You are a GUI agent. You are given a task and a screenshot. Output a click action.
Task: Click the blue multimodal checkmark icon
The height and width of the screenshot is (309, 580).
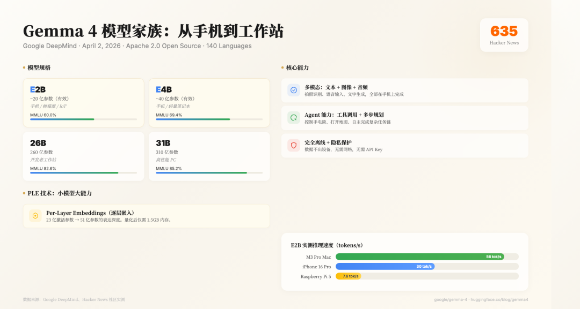coord(293,91)
